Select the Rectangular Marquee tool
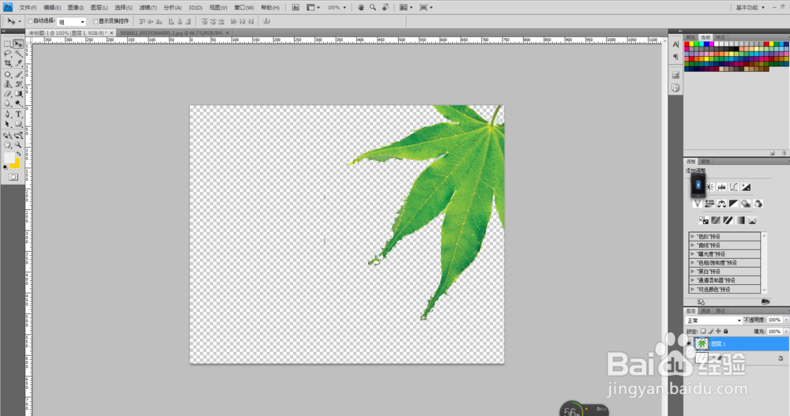 8,44
